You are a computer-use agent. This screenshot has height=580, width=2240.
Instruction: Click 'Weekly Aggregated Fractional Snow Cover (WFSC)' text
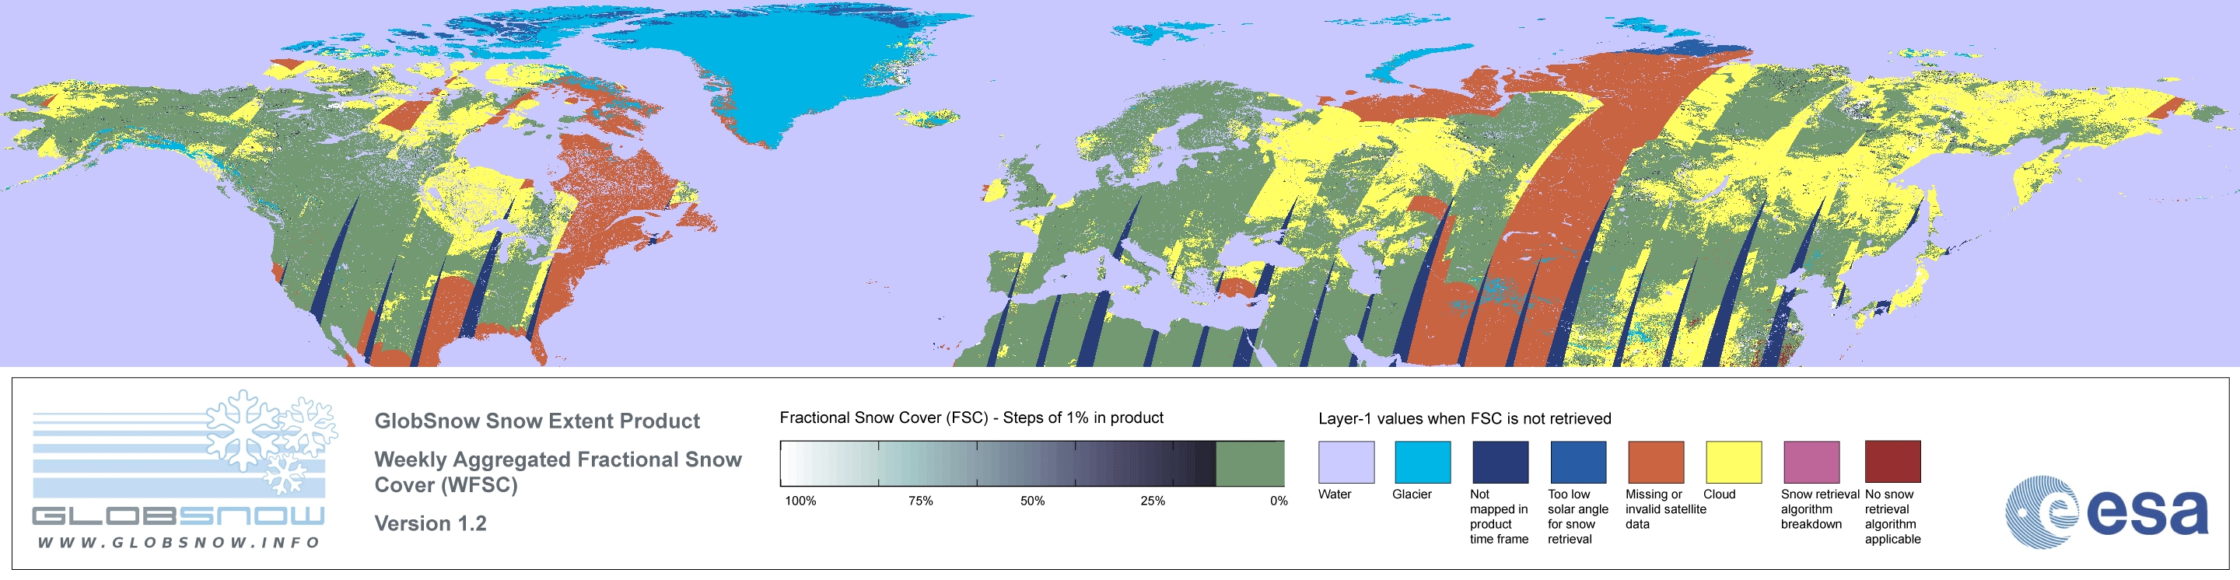coord(558,472)
